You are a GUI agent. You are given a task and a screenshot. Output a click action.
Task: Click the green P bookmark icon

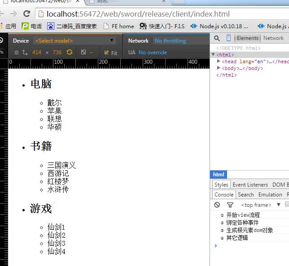click(x=25, y=26)
